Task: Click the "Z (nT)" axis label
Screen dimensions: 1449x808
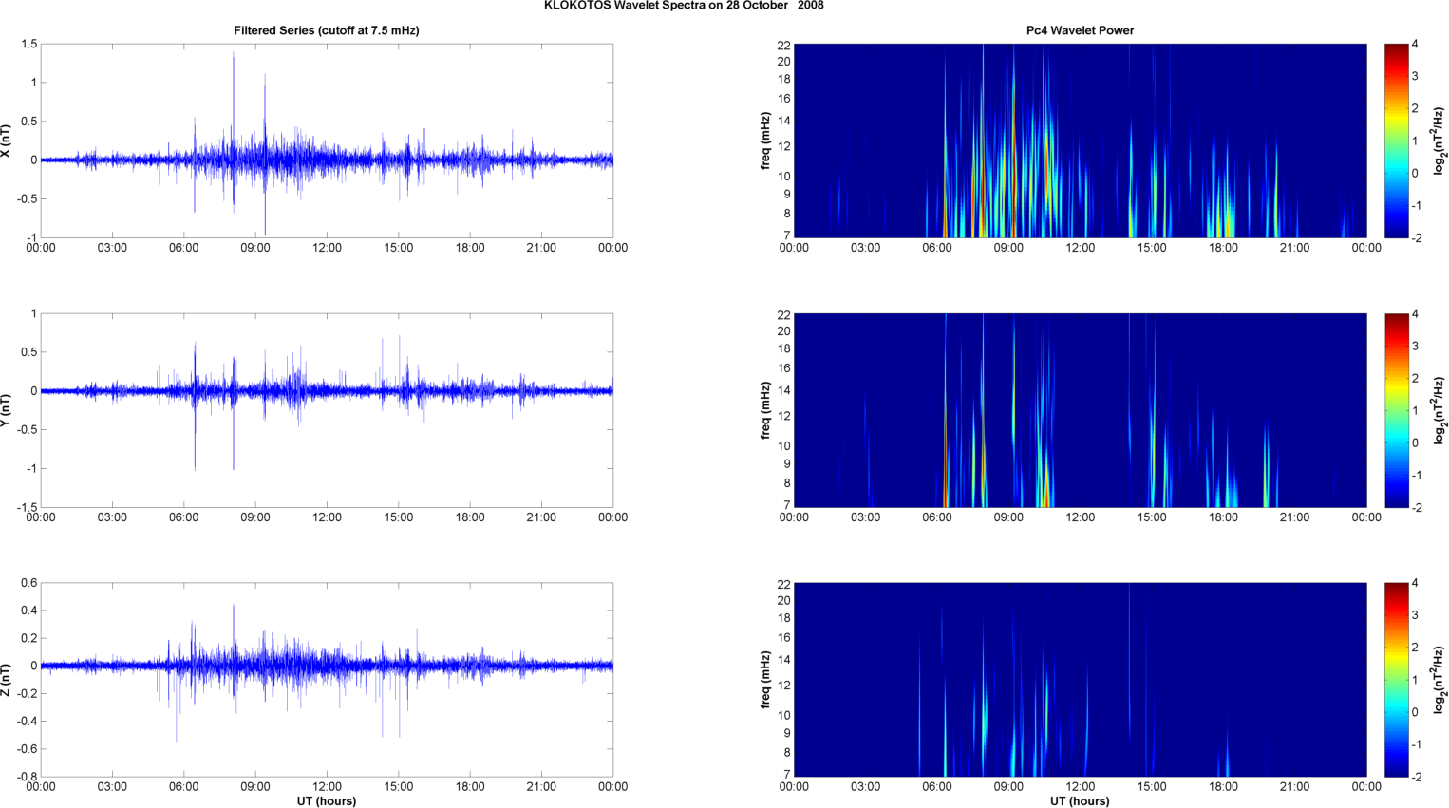Action: tap(6, 680)
